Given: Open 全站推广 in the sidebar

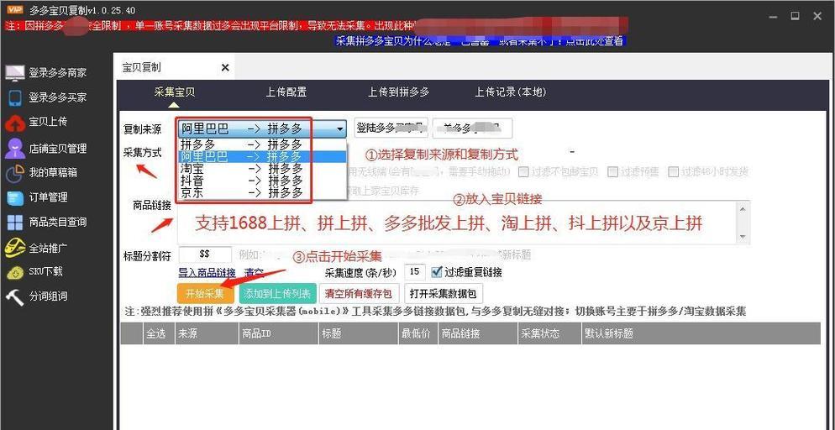Looking at the screenshot, I should 37,248.
